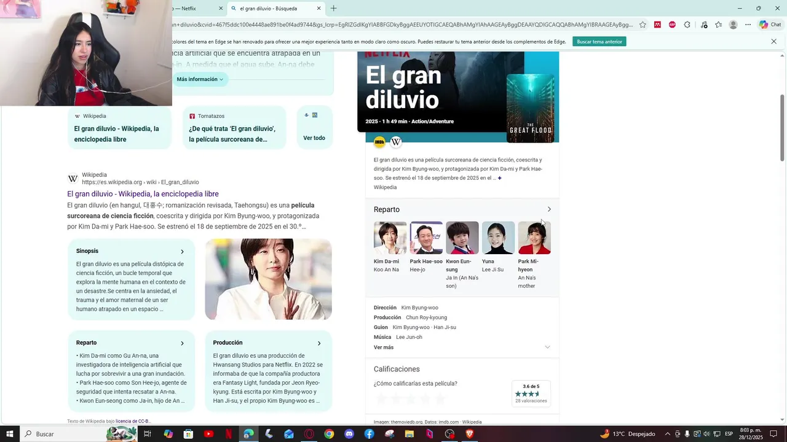The image size is (787, 442).
Task: Open the Windows Start menu
Action: tap(9, 434)
